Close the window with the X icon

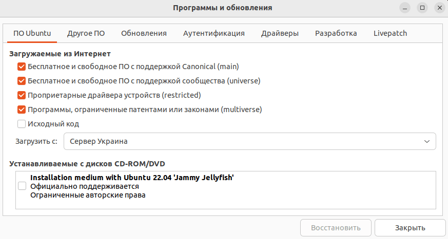tap(440, 8)
